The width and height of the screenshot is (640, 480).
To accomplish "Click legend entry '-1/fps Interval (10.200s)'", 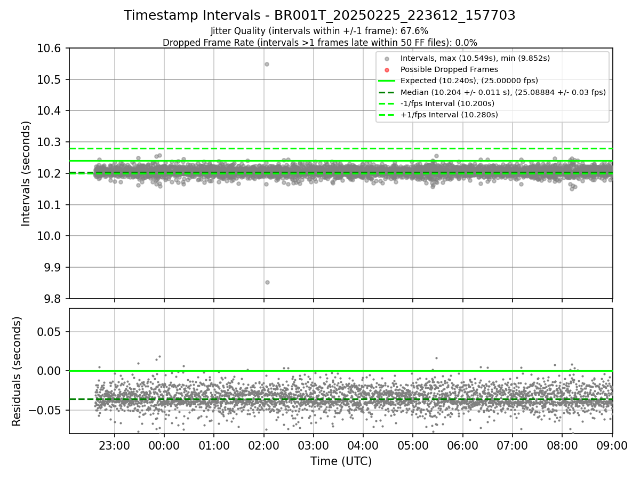I will [447, 103].
